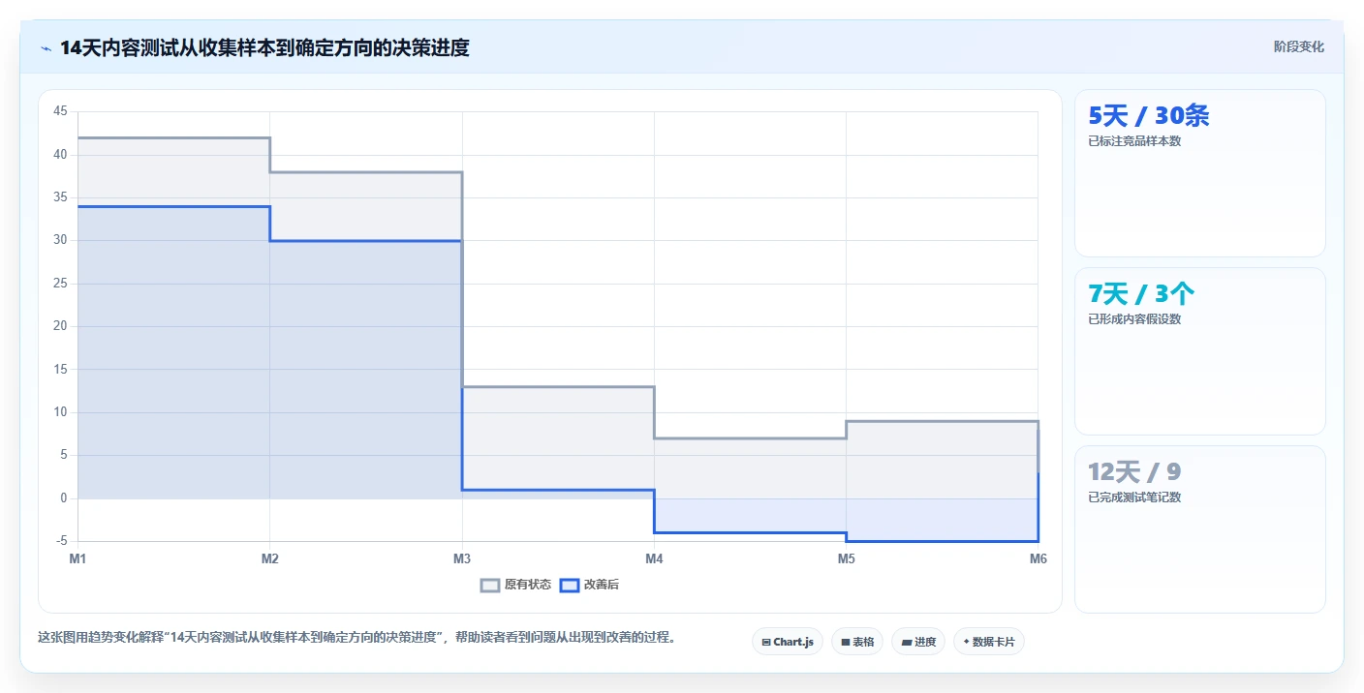Click the 7天 / 3个 card value

[x=1141, y=294]
